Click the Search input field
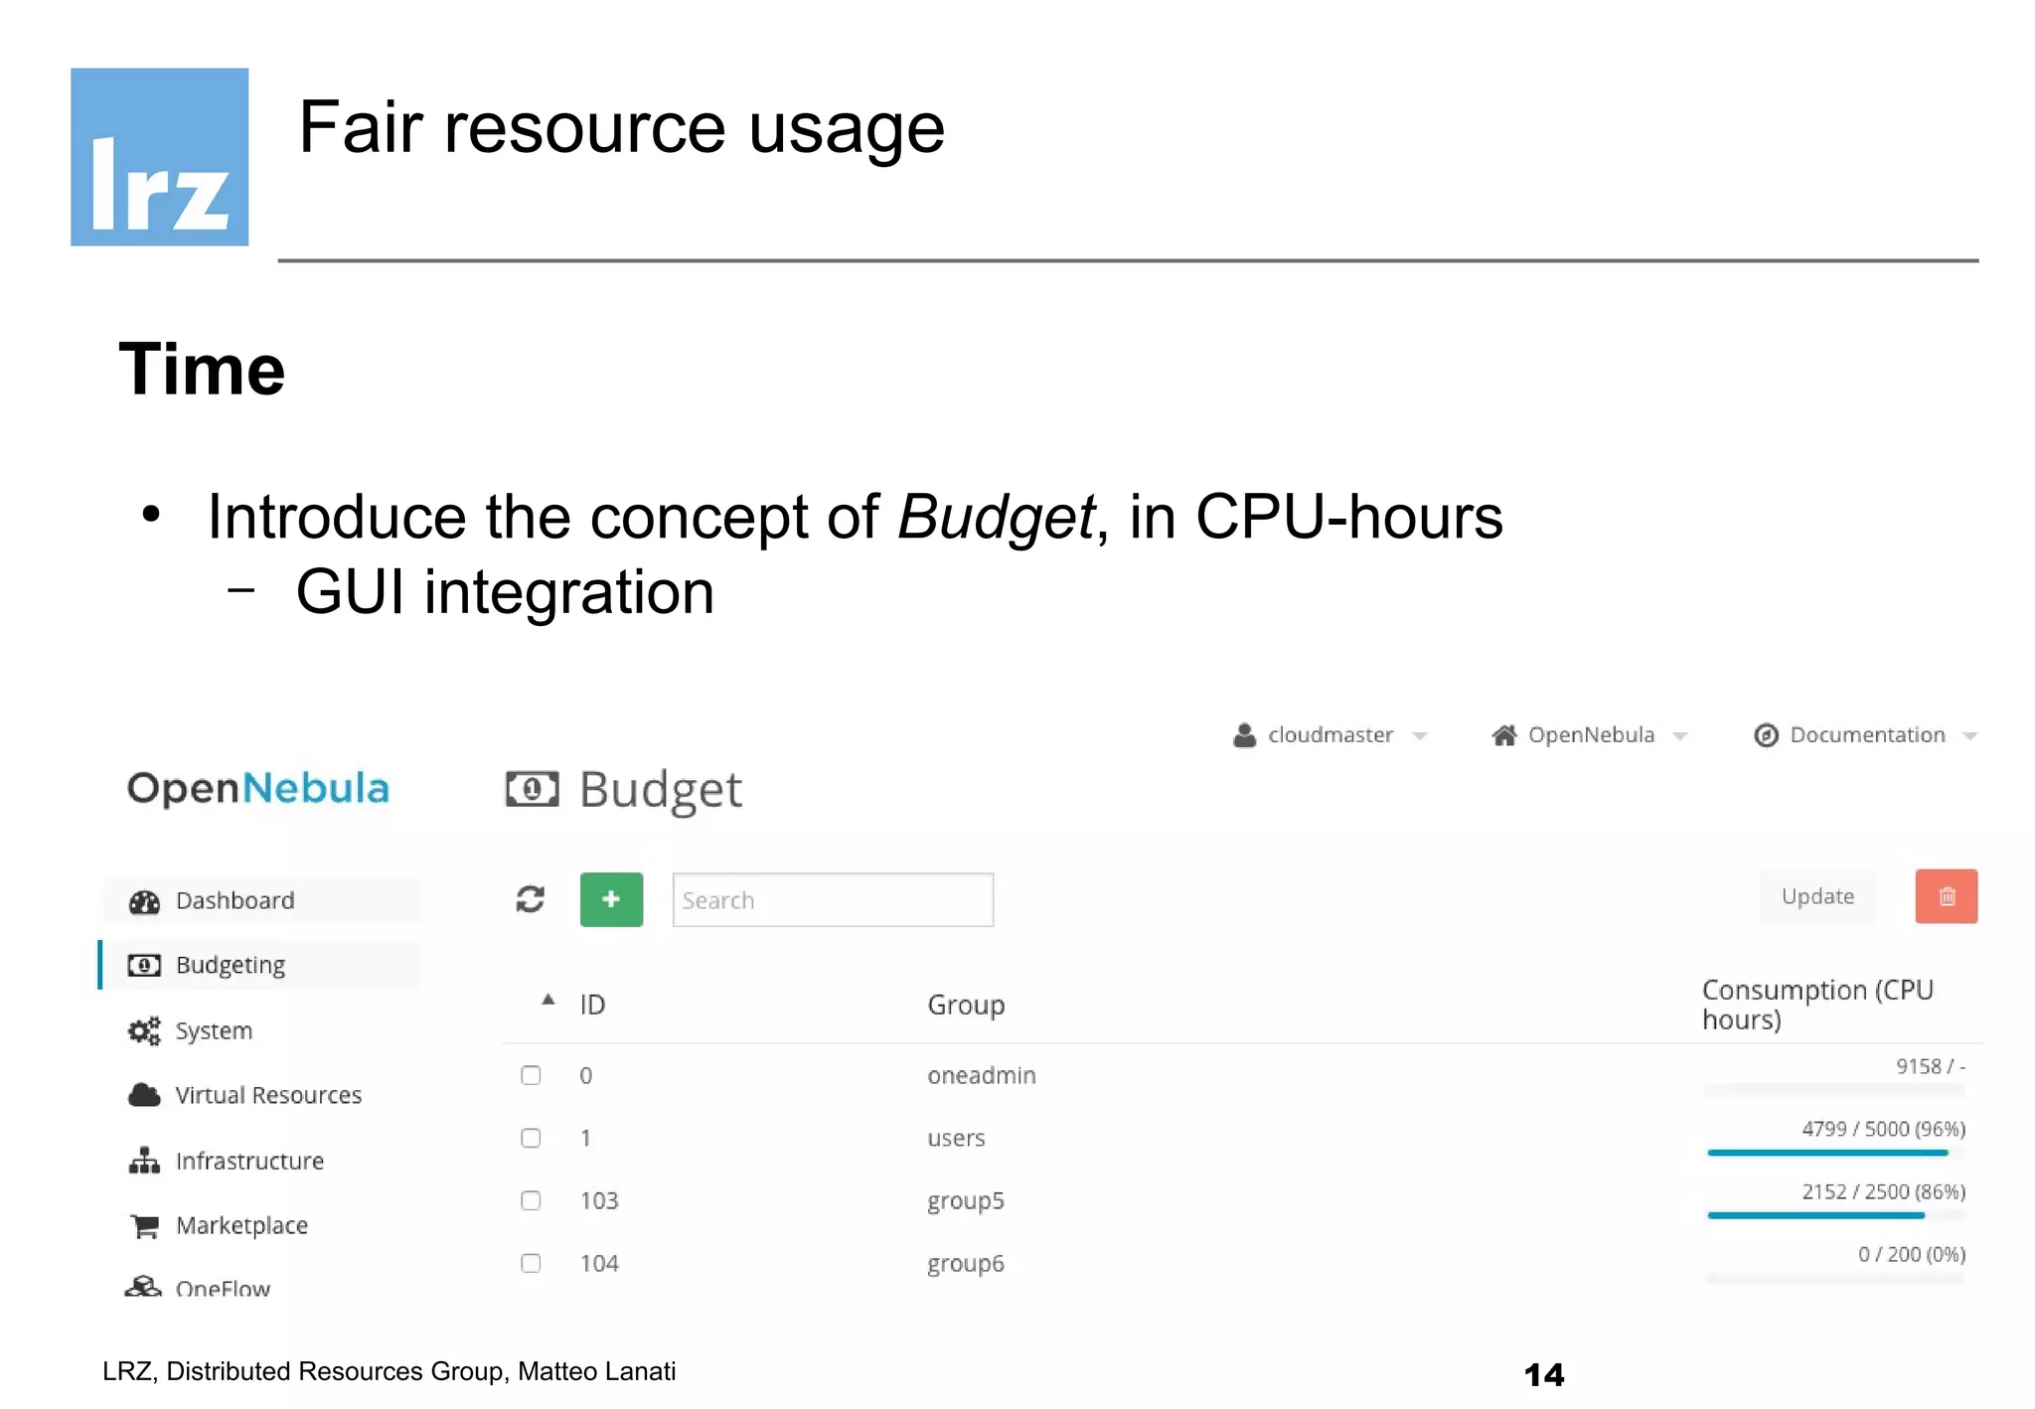The height and width of the screenshot is (1409, 2035). point(833,900)
